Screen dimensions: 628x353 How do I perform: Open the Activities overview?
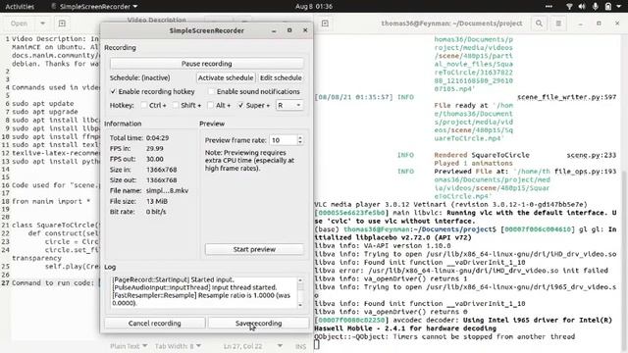pyautogui.click(x=20, y=7)
